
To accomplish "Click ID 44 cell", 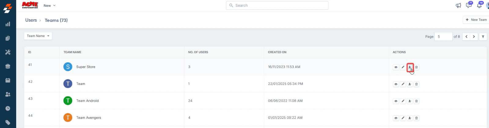I will tap(30, 116).
